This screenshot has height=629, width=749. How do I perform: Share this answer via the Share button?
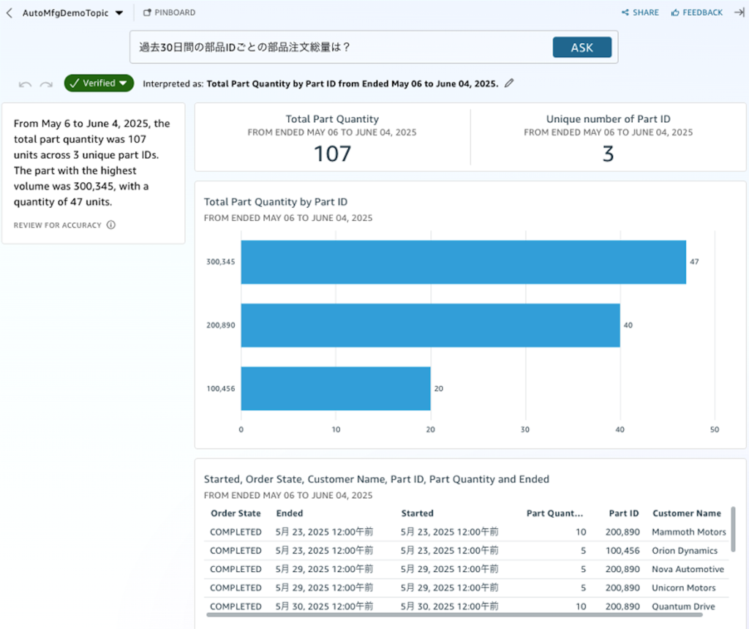point(640,12)
